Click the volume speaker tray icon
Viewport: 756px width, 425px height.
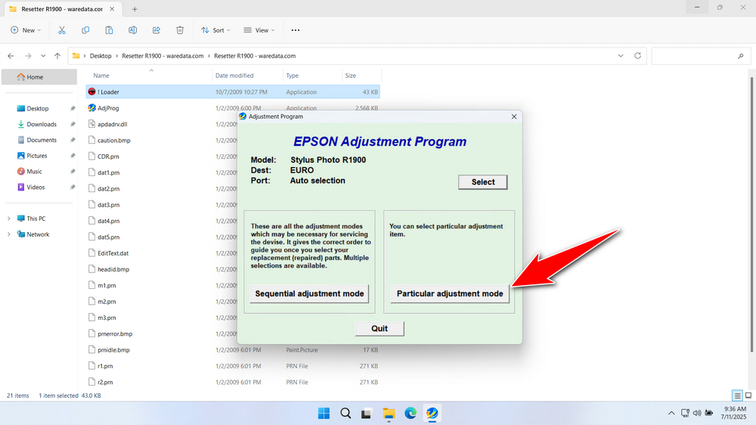click(x=697, y=413)
